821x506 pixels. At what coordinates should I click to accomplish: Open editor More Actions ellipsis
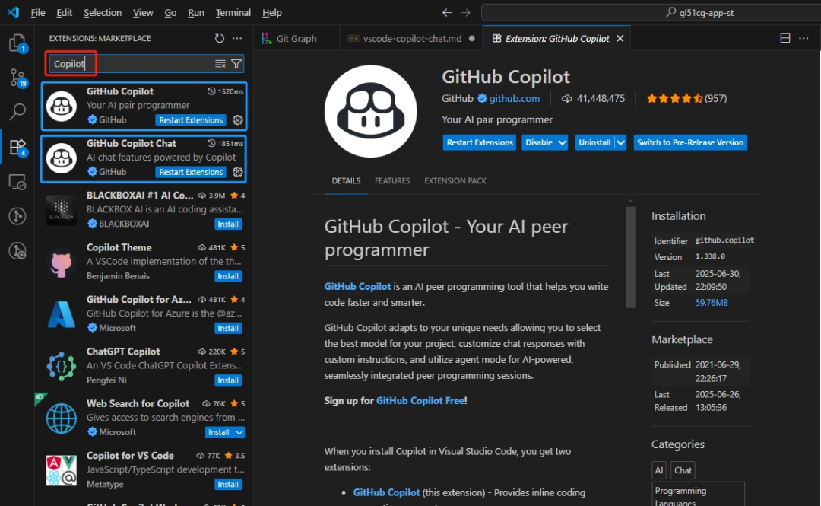coord(804,38)
